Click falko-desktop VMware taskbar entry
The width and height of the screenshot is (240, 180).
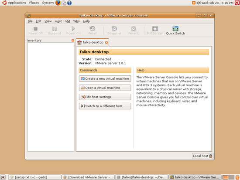195,177
